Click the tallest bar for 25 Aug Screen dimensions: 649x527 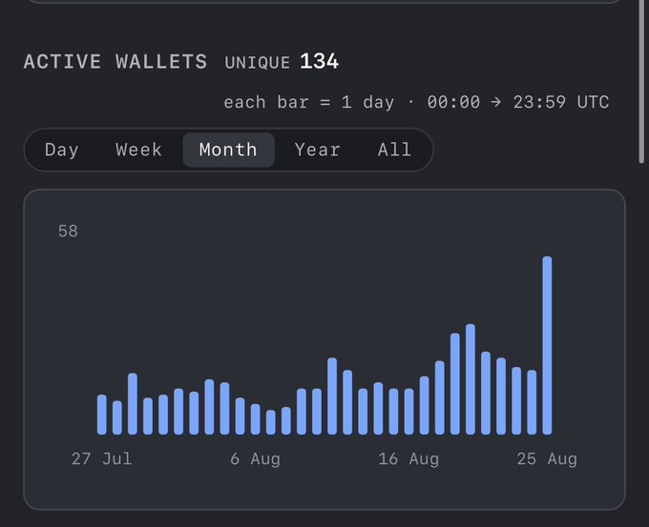click(547, 345)
